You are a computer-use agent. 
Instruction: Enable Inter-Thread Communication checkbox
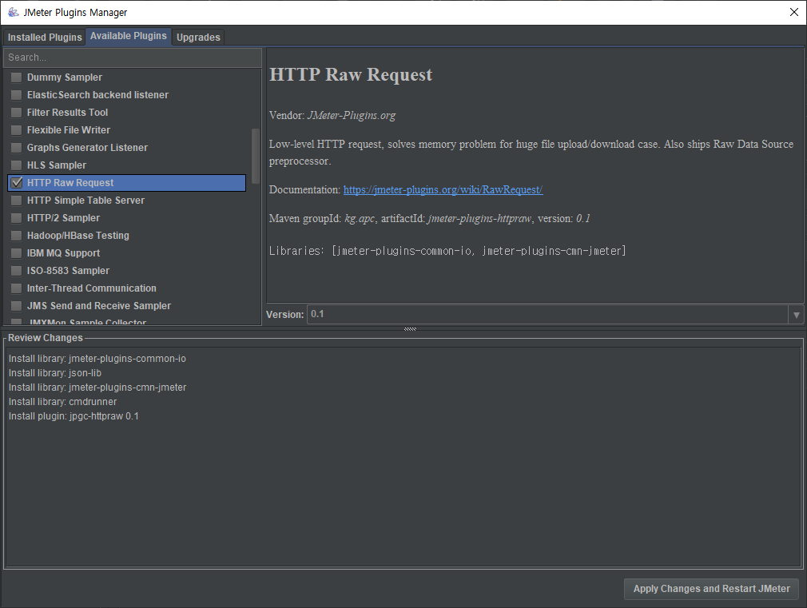click(17, 288)
